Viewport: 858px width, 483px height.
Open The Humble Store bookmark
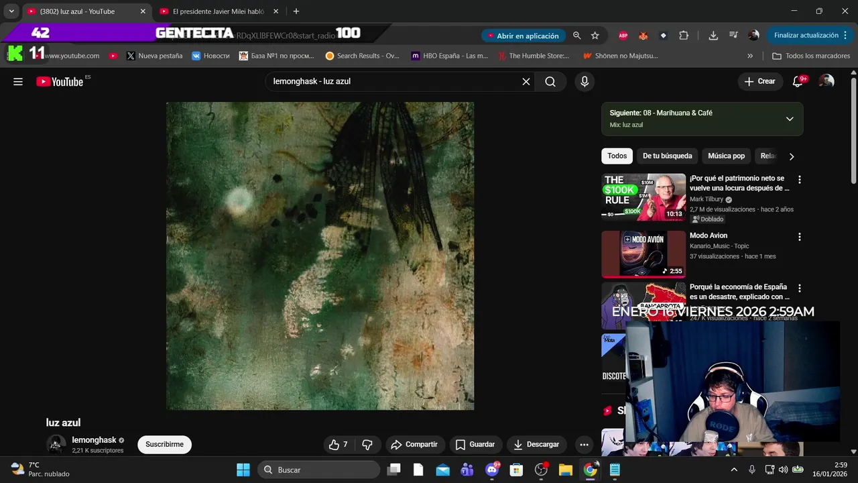[x=534, y=56]
